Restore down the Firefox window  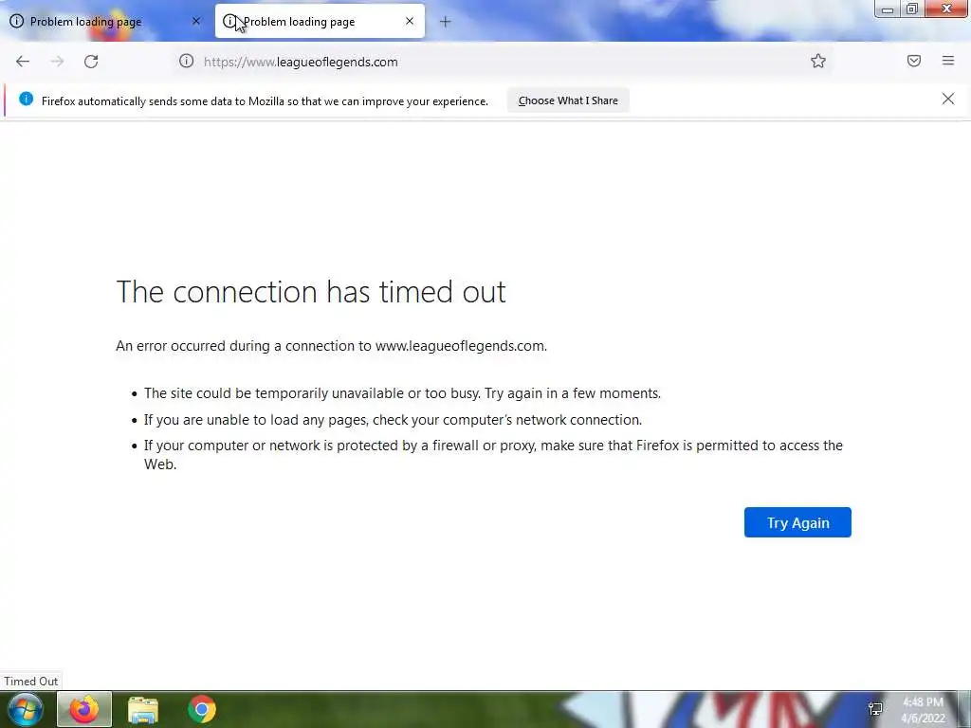pos(911,9)
